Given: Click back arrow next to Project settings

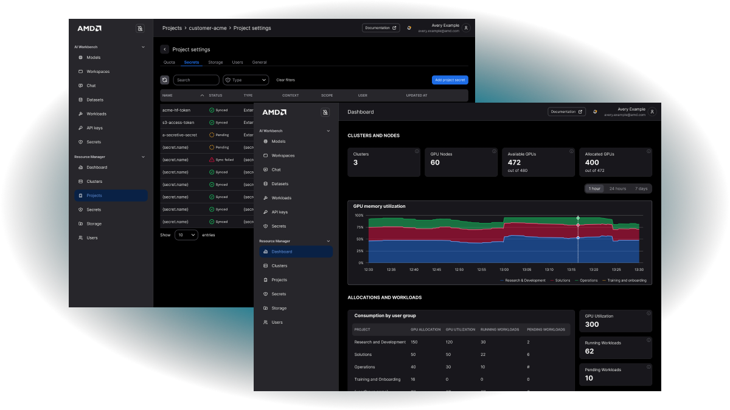Looking at the screenshot, I should (x=165, y=49).
